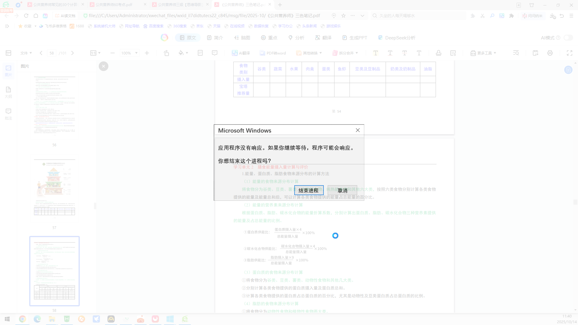Open the 其他转换 conversion dropdown
This screenshot has width=578, height=325.
click(x=309, y=53)
